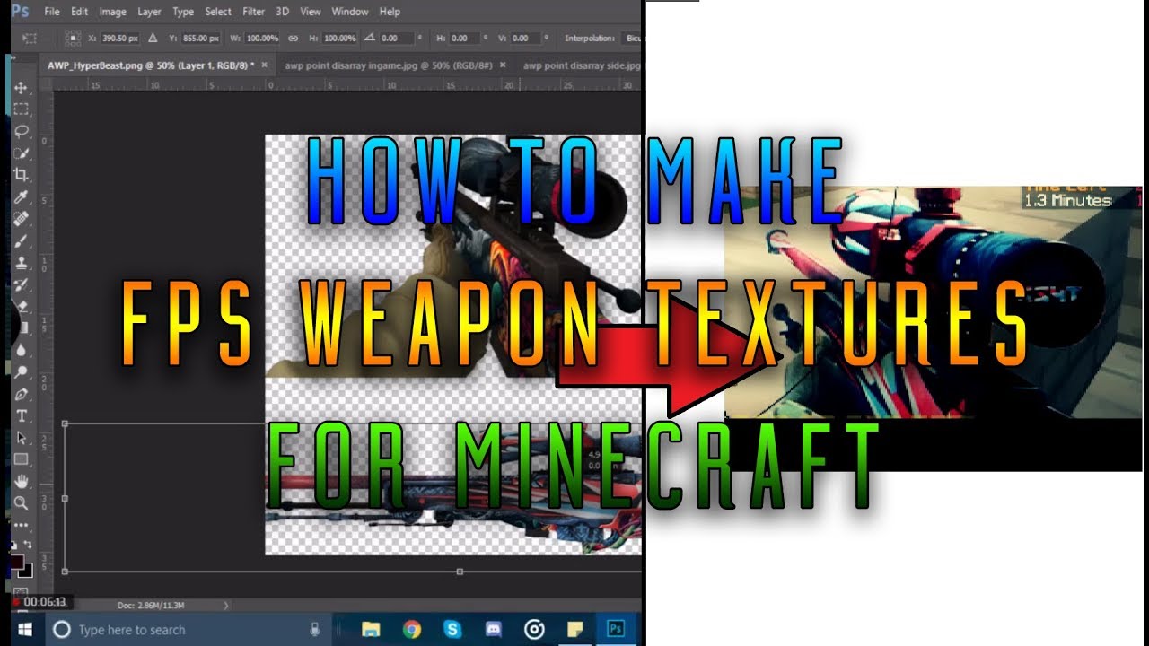Open the Layer menu
The image size is (1149, 646).
click(149, 12)
